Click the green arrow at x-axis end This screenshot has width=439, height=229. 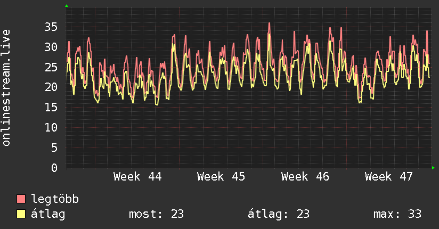tap(433, 168)
